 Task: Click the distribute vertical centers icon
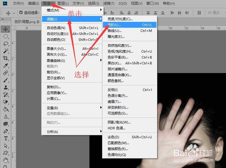[x=155, y=13]
